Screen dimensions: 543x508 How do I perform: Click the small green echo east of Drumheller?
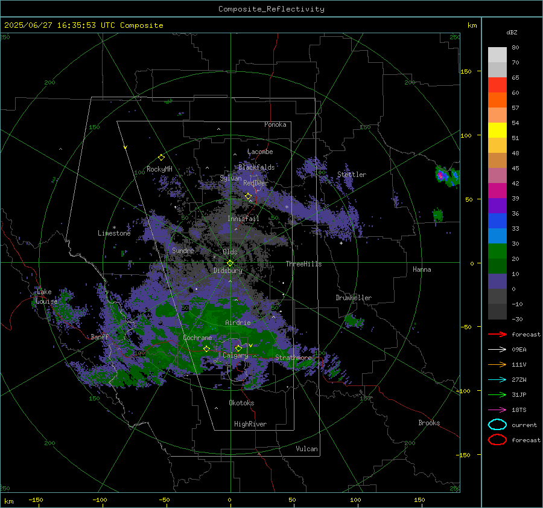354,320
